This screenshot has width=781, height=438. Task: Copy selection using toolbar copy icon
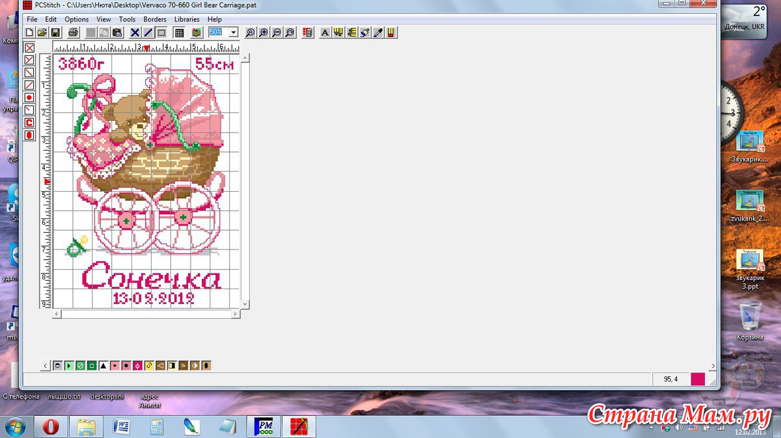103,32
